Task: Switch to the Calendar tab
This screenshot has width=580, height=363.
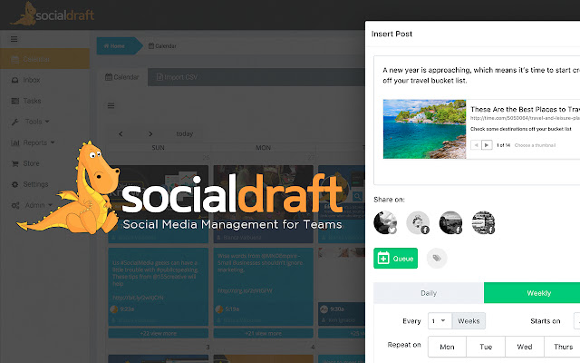Action: [122, 77]
